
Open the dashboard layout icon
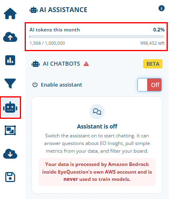[x=10, y=130]
